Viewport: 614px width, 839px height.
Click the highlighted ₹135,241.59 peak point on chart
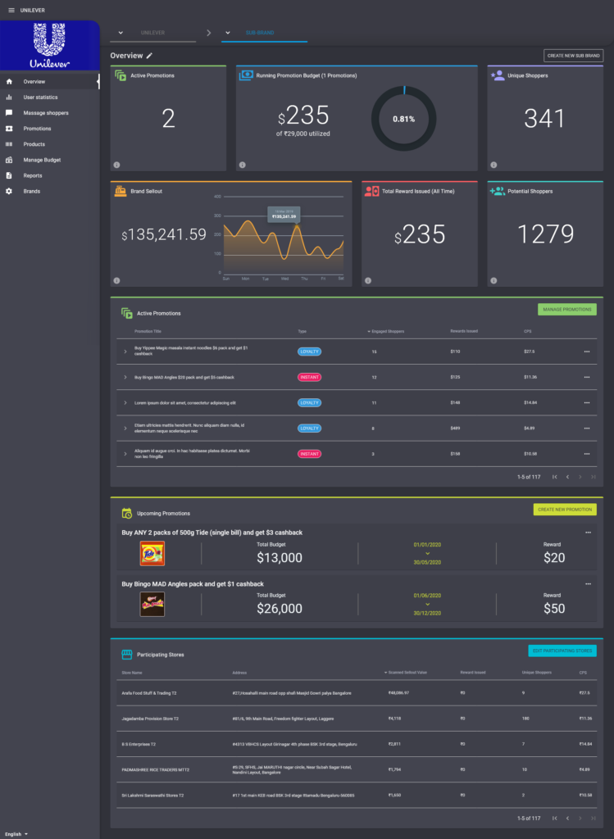click(297, 226)
